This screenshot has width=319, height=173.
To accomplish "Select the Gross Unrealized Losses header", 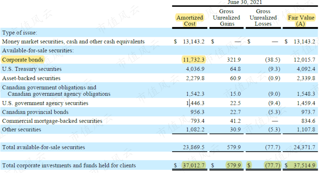I will (x=263, y=17).
